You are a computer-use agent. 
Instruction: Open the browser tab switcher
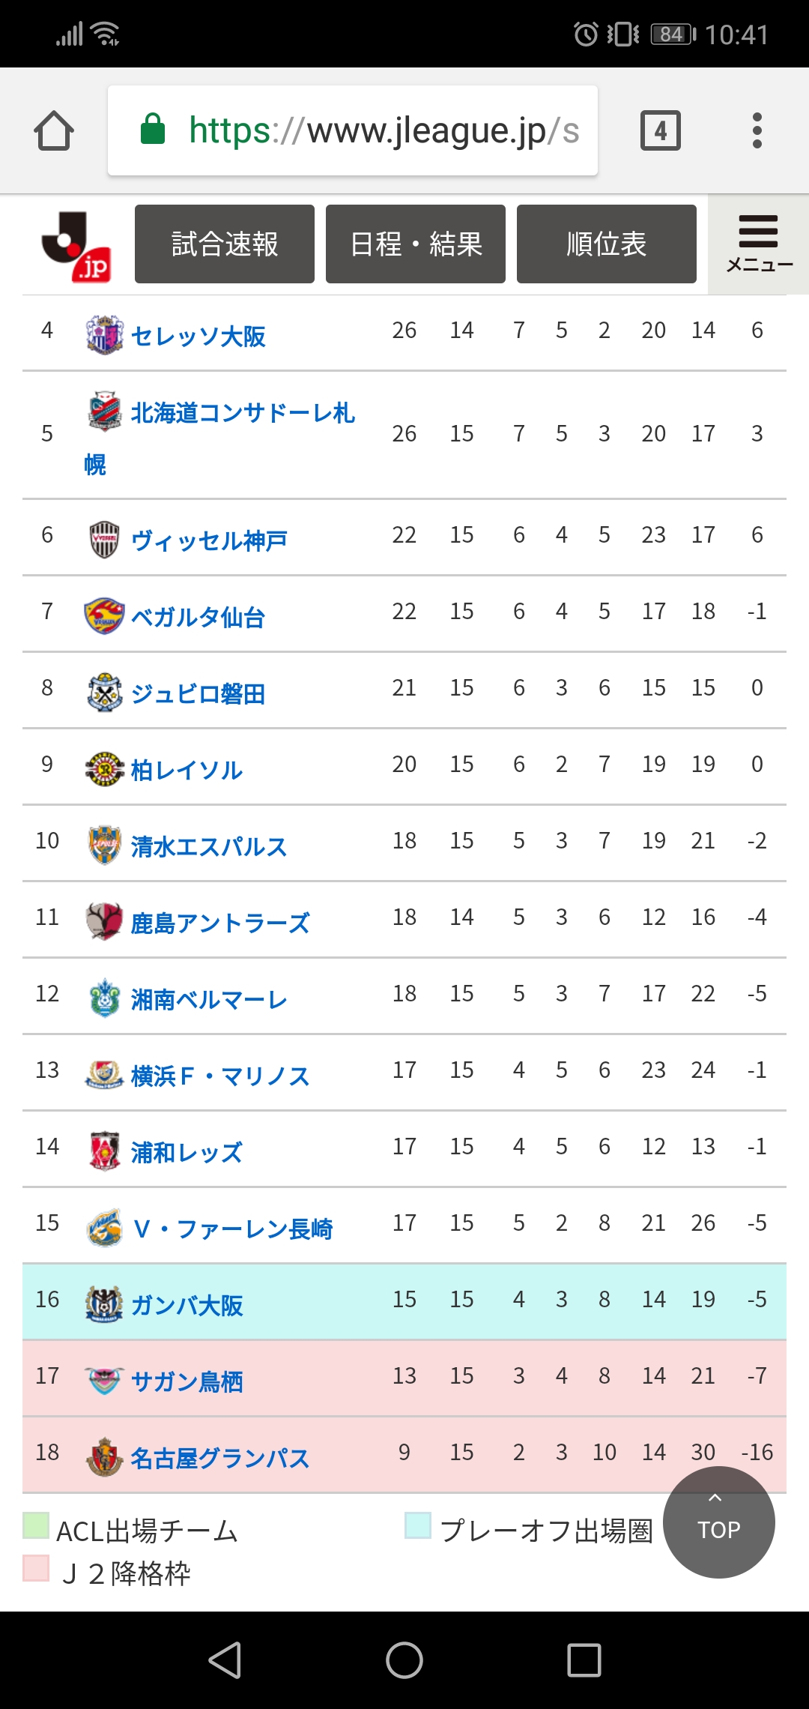[x=660, y=130]
